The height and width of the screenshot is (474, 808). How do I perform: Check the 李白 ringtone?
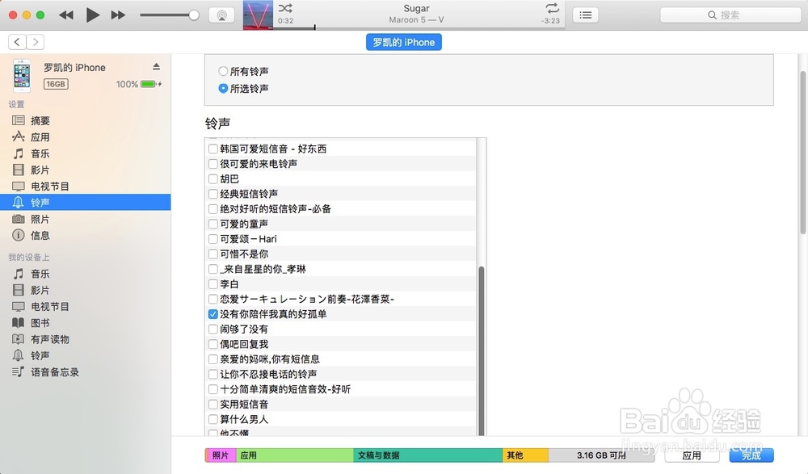(213, 284)
